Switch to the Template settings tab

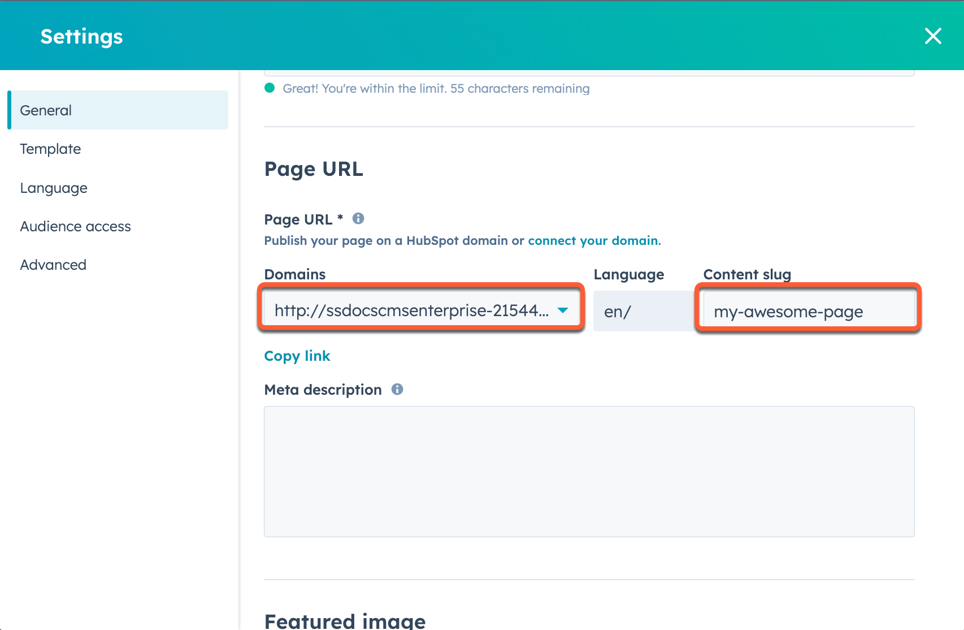pos(50,149)
